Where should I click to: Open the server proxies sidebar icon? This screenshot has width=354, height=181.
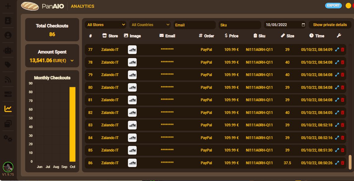click(8, 94)
